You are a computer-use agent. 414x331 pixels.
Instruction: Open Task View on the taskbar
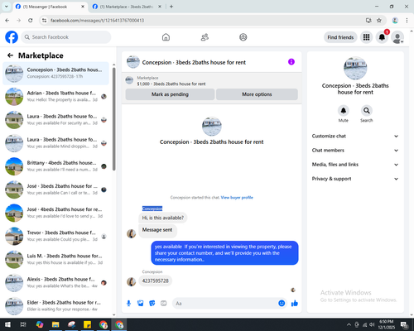pos(23,324)
